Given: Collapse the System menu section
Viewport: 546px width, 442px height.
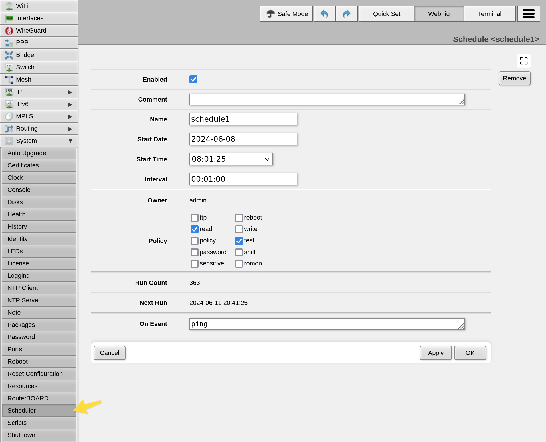Looking at the screenshot, I should point(70,141).
